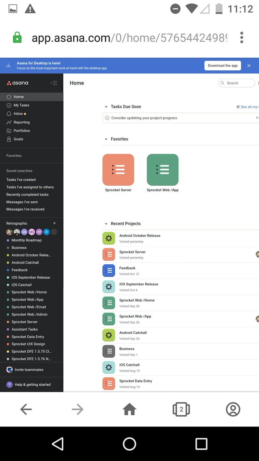Click the Search field
259x461 pixels.
236,83
